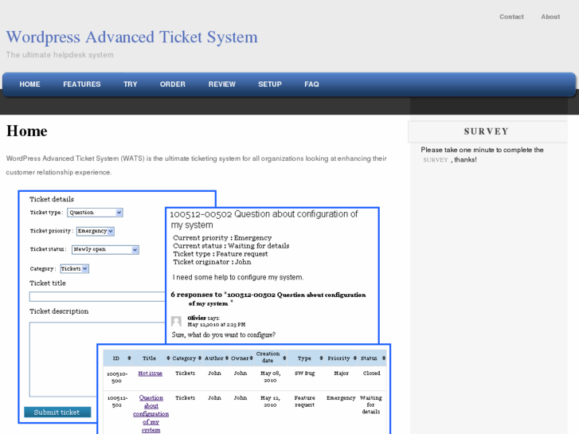The image size is (579, 434).
Task: Open the ORDER menu item
Action: tap(173, 84)
